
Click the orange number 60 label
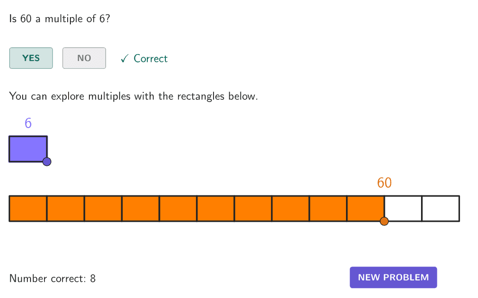pyautogui.click(x=384, y=183)
